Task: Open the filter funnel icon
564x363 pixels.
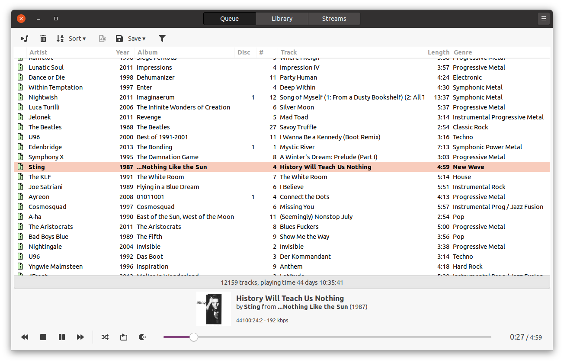Action: 162,39
